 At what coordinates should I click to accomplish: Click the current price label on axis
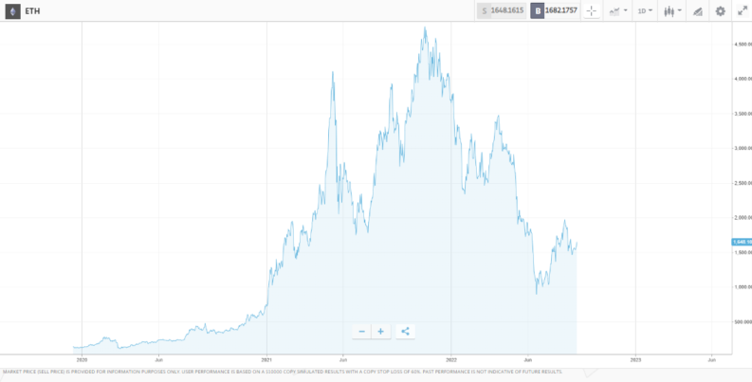pos(741,242)
